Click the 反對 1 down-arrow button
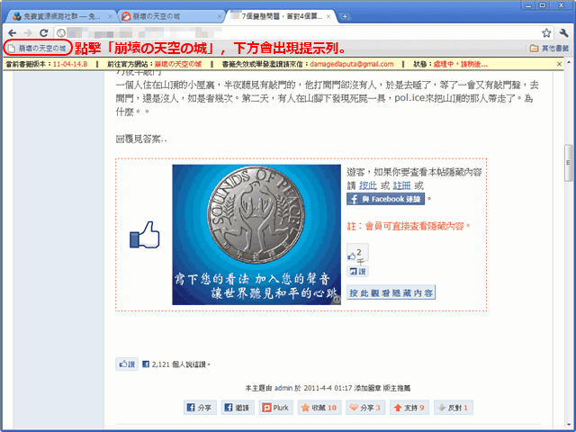 454,408
